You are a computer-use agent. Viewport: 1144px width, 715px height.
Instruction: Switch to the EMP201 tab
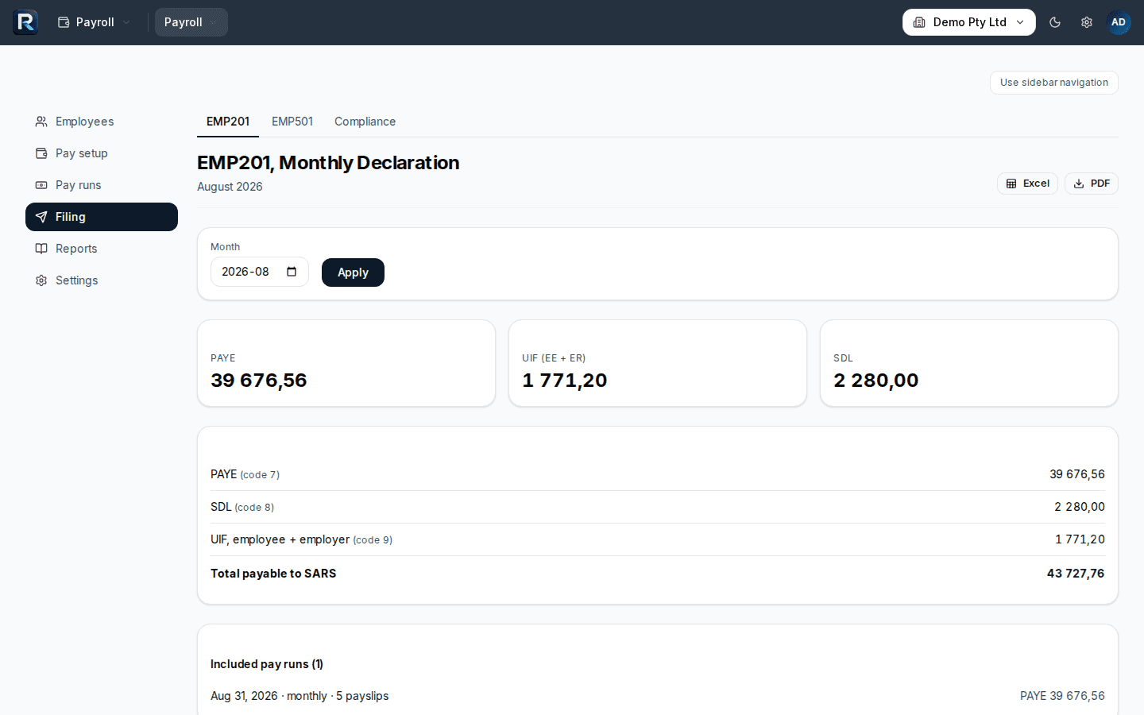(x=228, y=122)
